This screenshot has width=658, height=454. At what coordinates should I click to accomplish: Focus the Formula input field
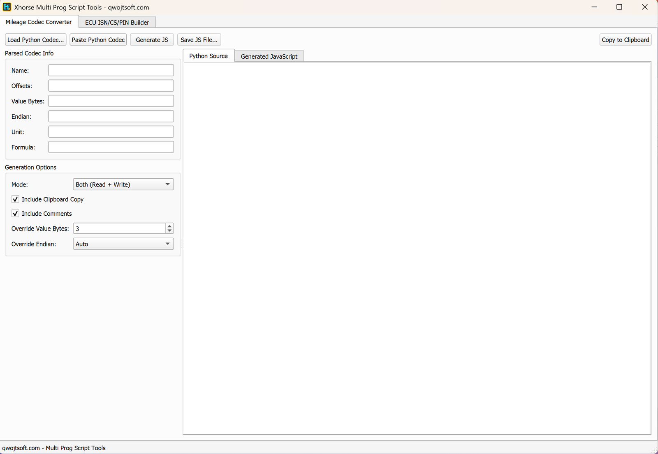[111, 147]
